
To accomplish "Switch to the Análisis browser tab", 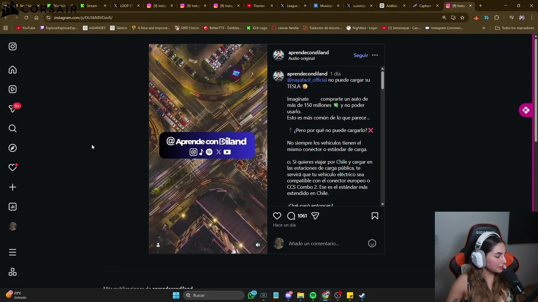I will 392,6.
